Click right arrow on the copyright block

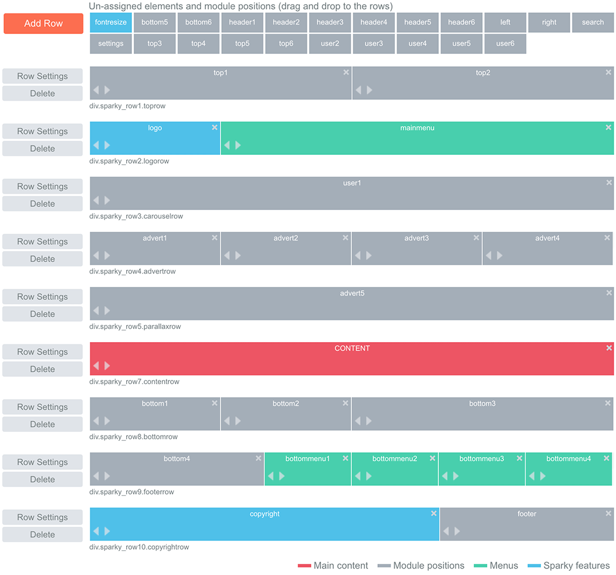[107, 531]
